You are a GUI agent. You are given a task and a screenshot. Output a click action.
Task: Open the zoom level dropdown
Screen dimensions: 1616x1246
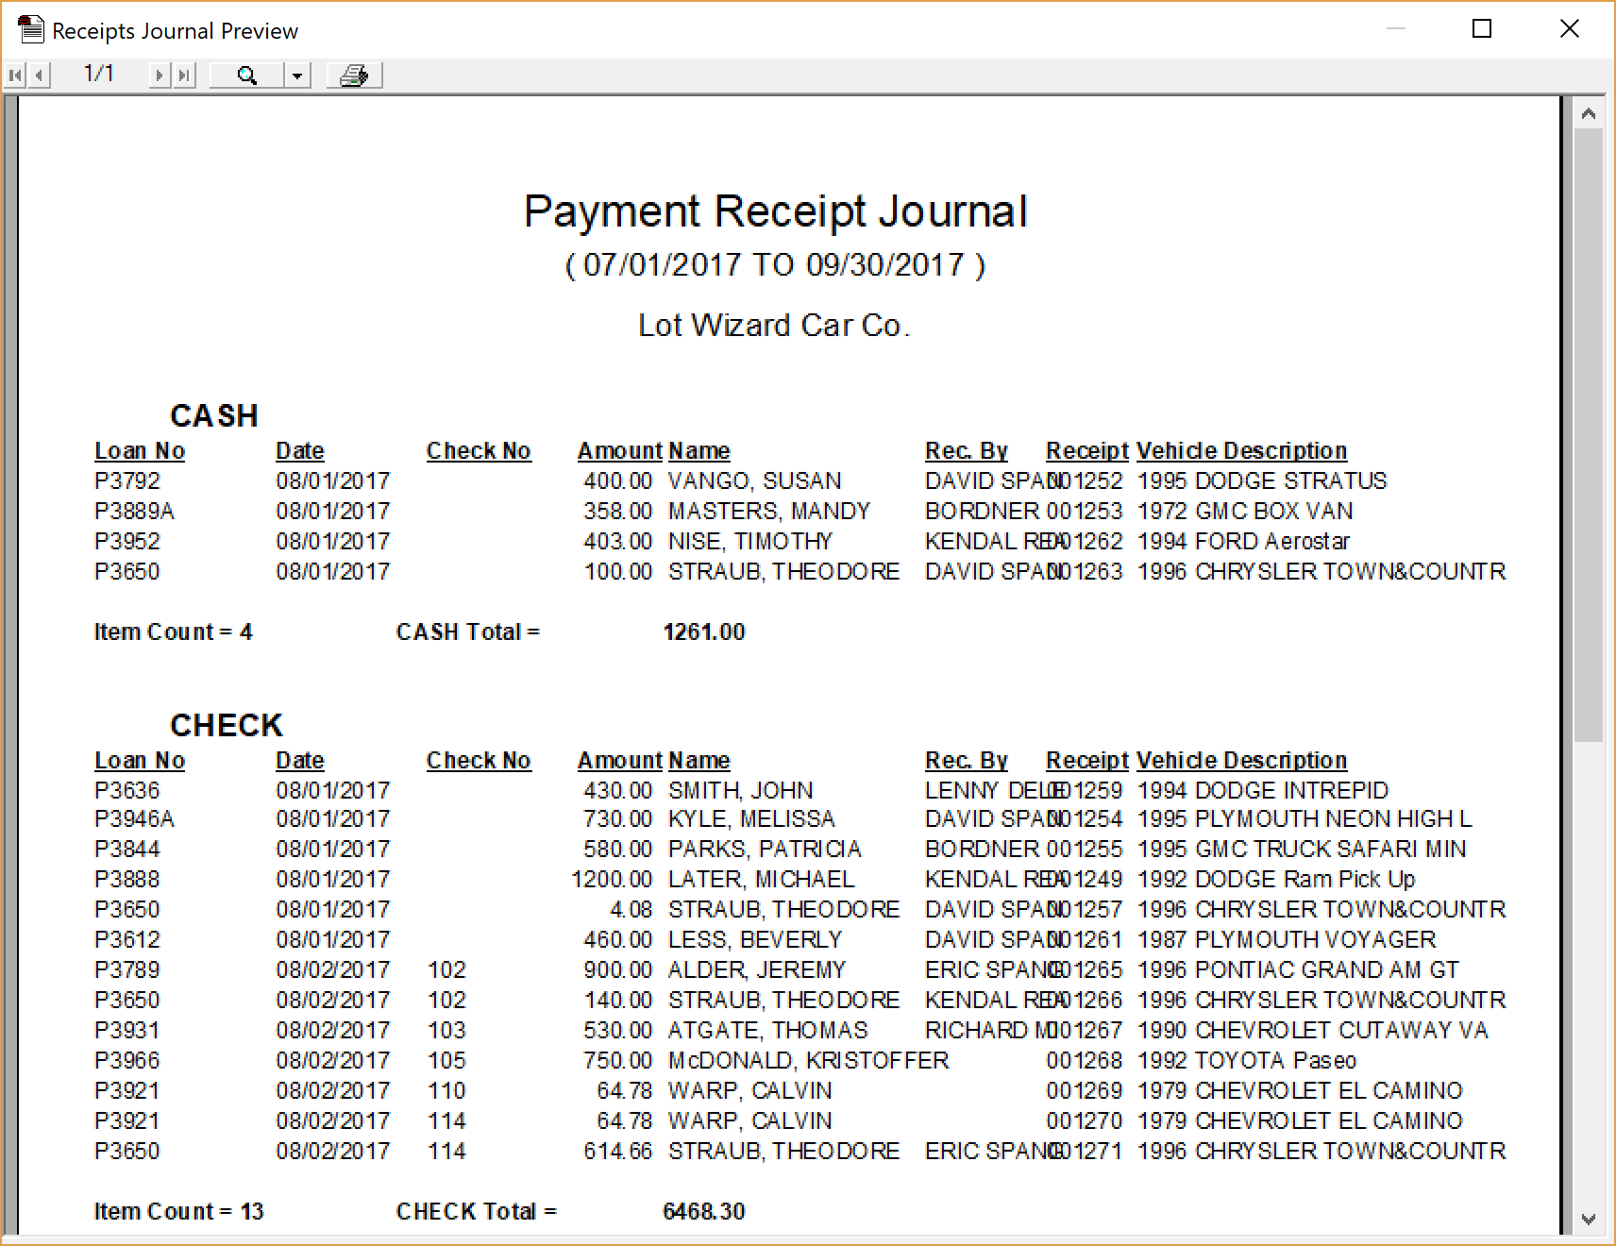(297, 75)
